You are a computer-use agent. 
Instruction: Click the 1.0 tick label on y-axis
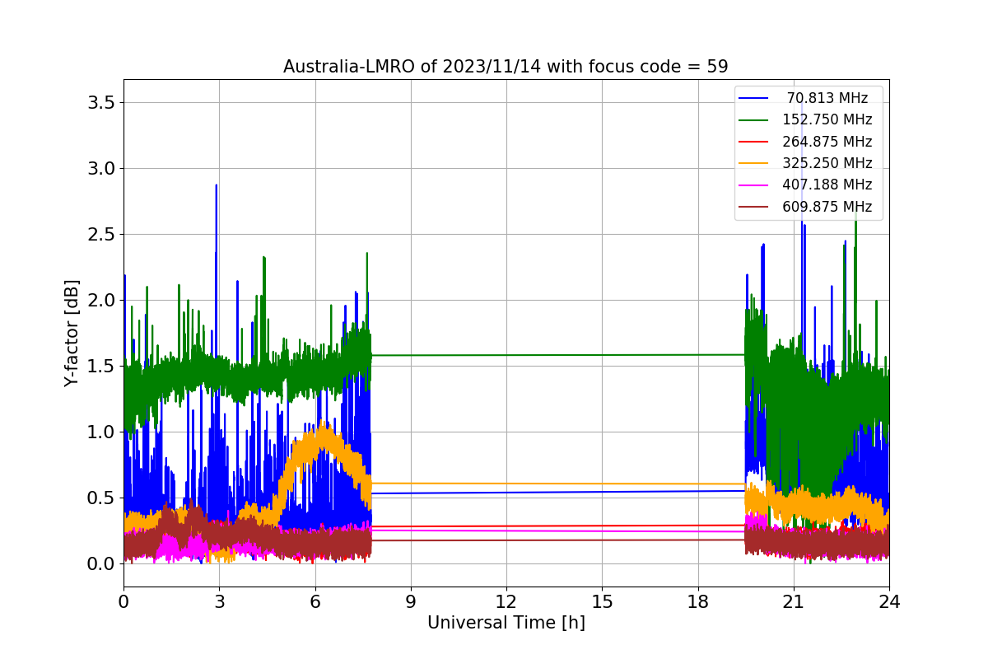click(x=100, y=432)
